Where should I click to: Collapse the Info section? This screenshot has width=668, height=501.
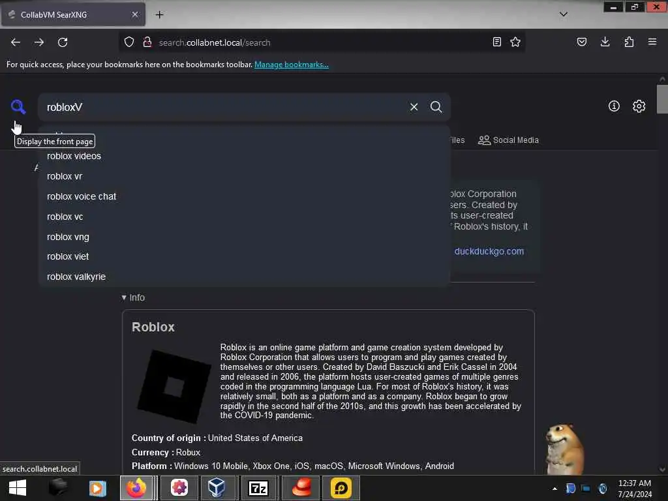133,297
